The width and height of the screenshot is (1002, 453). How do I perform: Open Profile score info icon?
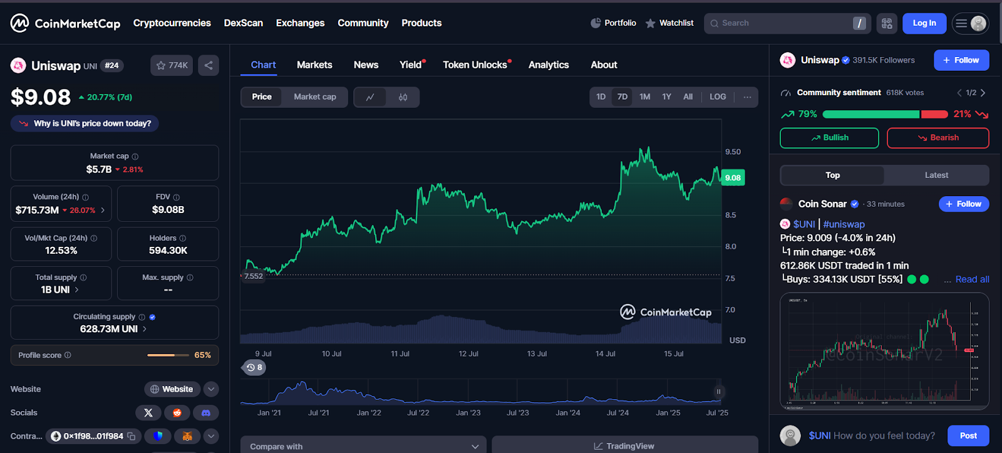coord(68,355)
